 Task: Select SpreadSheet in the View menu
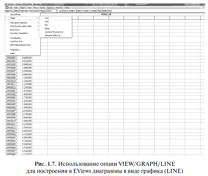(22, 15)
